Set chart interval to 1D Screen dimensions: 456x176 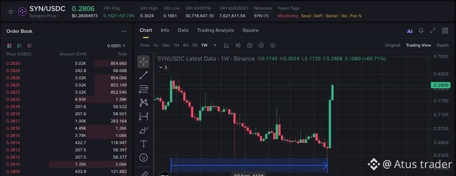coord(195,45)
